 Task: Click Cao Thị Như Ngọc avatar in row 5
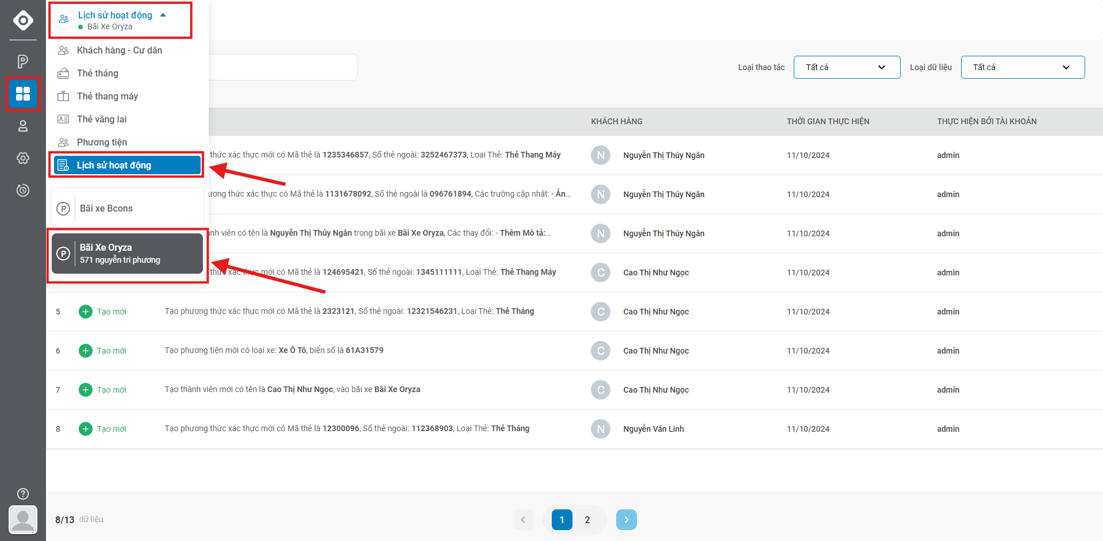pyautogui.click(x=601, y=312)
